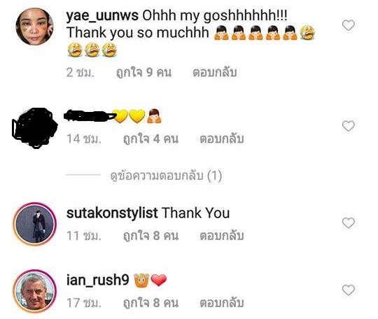
Task: Open the sutakonstylist username link
Action: [112, 213]
